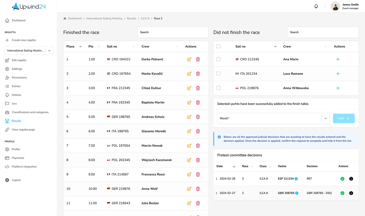
Task: Open notifications bell
Action: [316, 6]
